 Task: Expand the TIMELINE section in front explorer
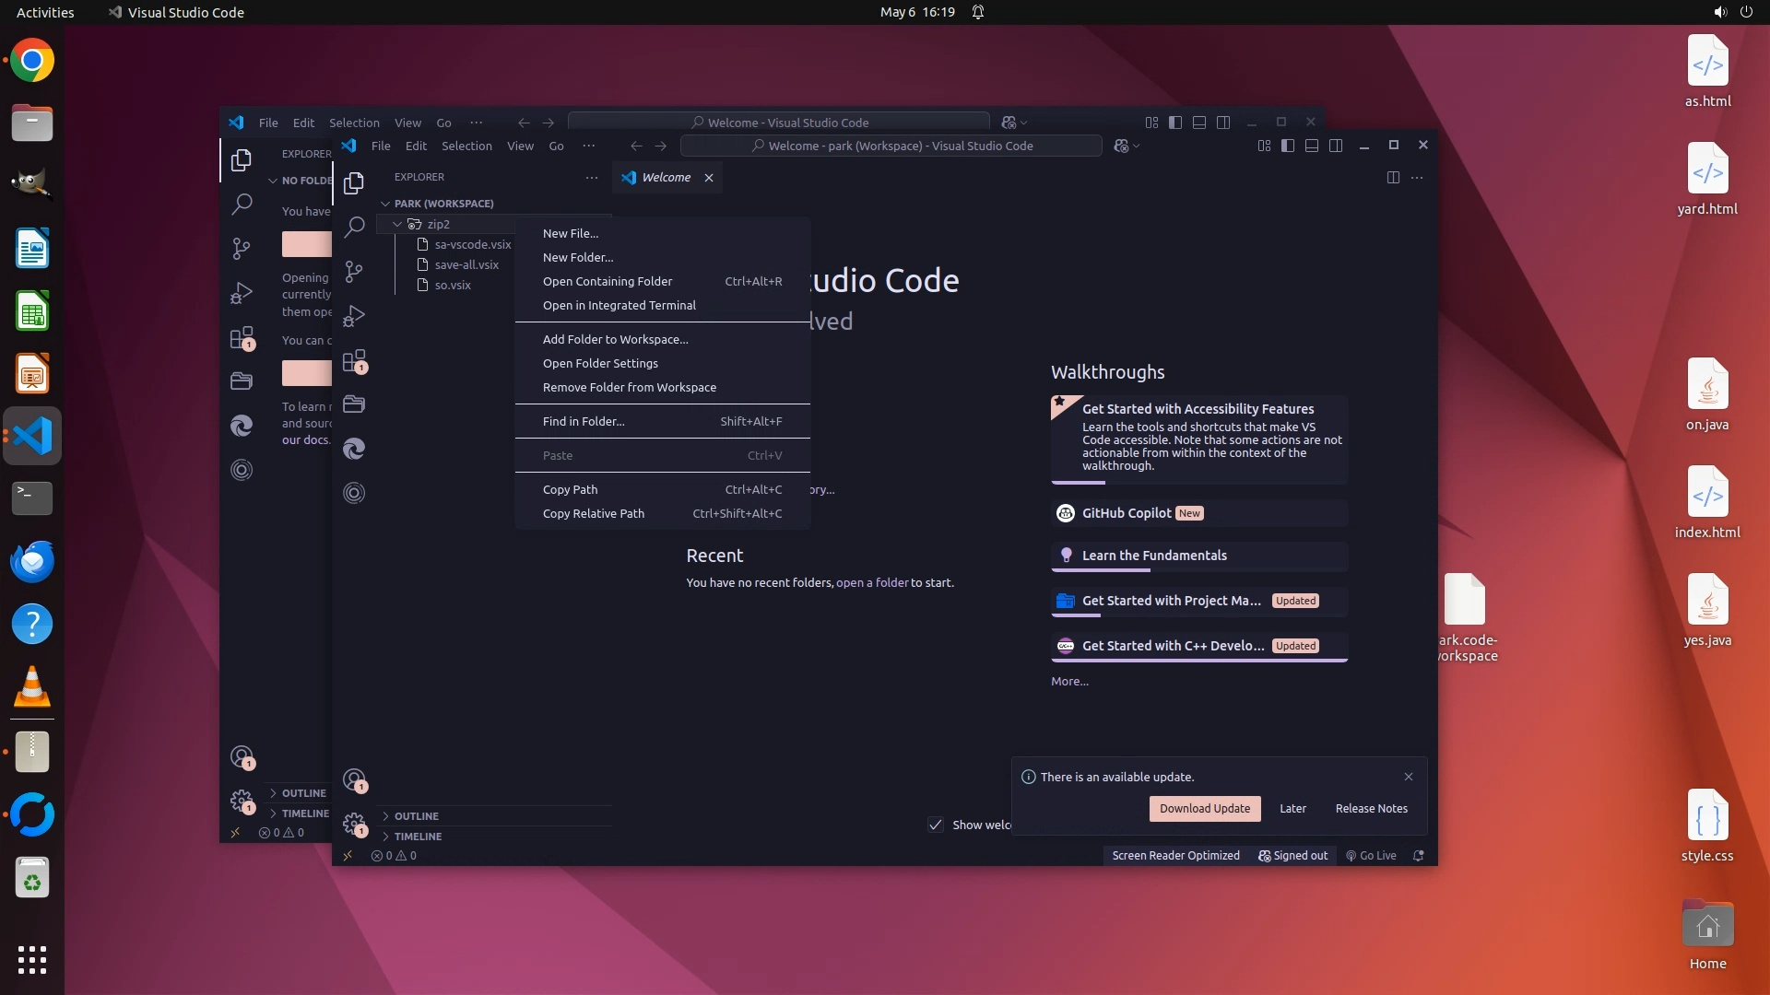tap(418, 837)
